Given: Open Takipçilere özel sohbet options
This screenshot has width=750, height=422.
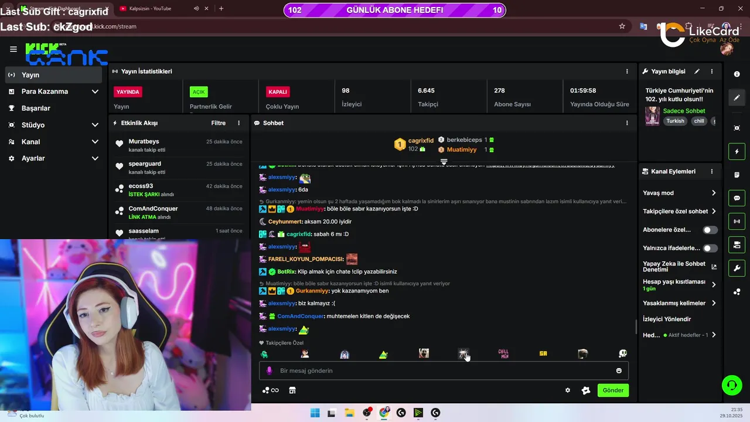Looking at the screenshot, I should [680, 212].
